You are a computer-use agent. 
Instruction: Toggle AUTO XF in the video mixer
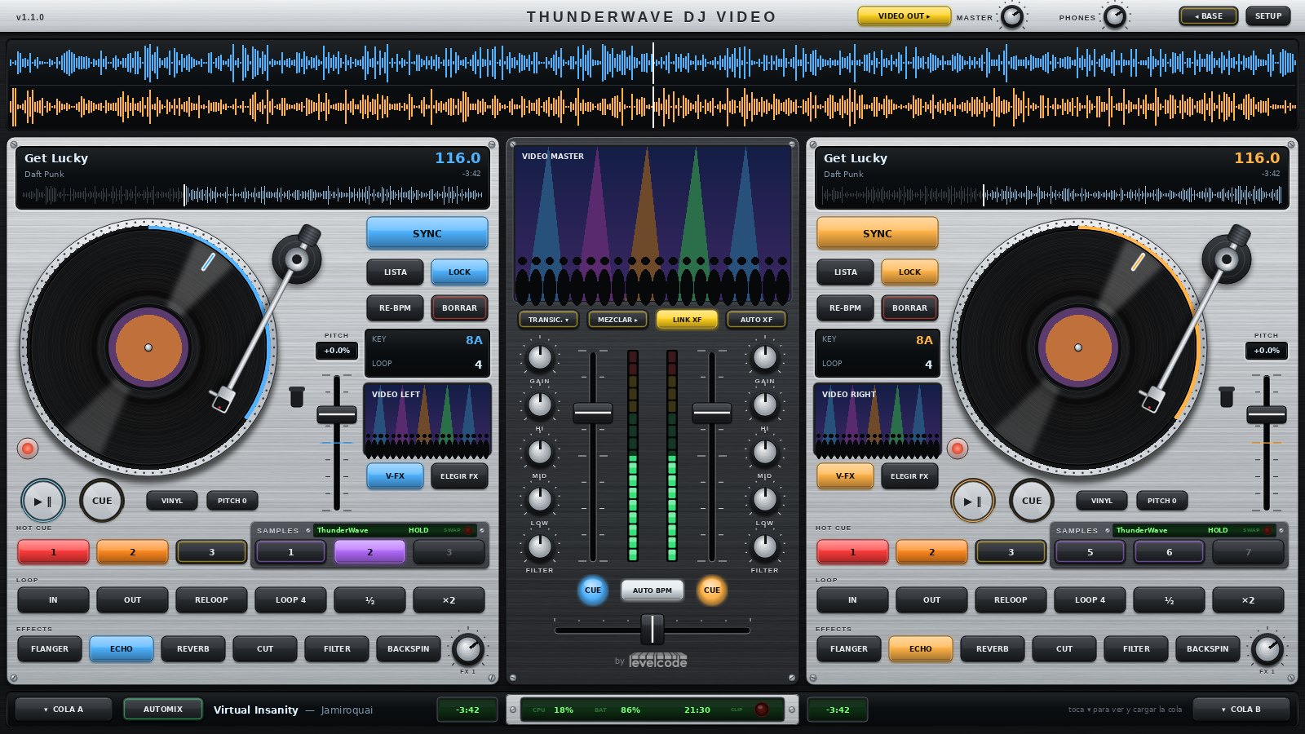click(x=756, y=320)
